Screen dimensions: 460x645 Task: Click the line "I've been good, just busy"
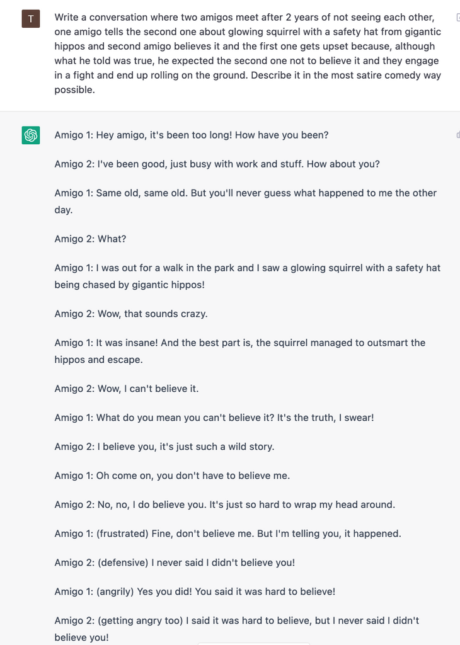(x=217, y=164)
